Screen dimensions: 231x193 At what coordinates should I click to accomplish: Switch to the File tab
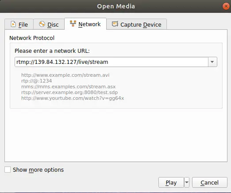(x=19, y=24)
